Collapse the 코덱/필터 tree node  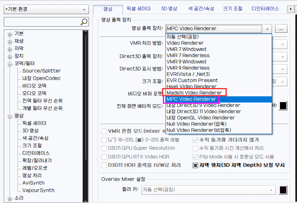tap(10, 64)
